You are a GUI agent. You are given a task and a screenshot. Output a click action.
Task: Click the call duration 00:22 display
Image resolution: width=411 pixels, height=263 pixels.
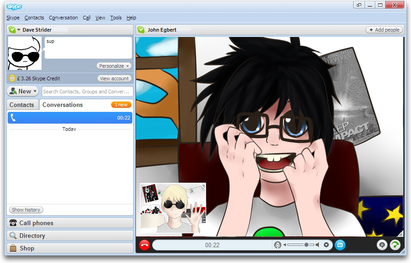(212, 245)
